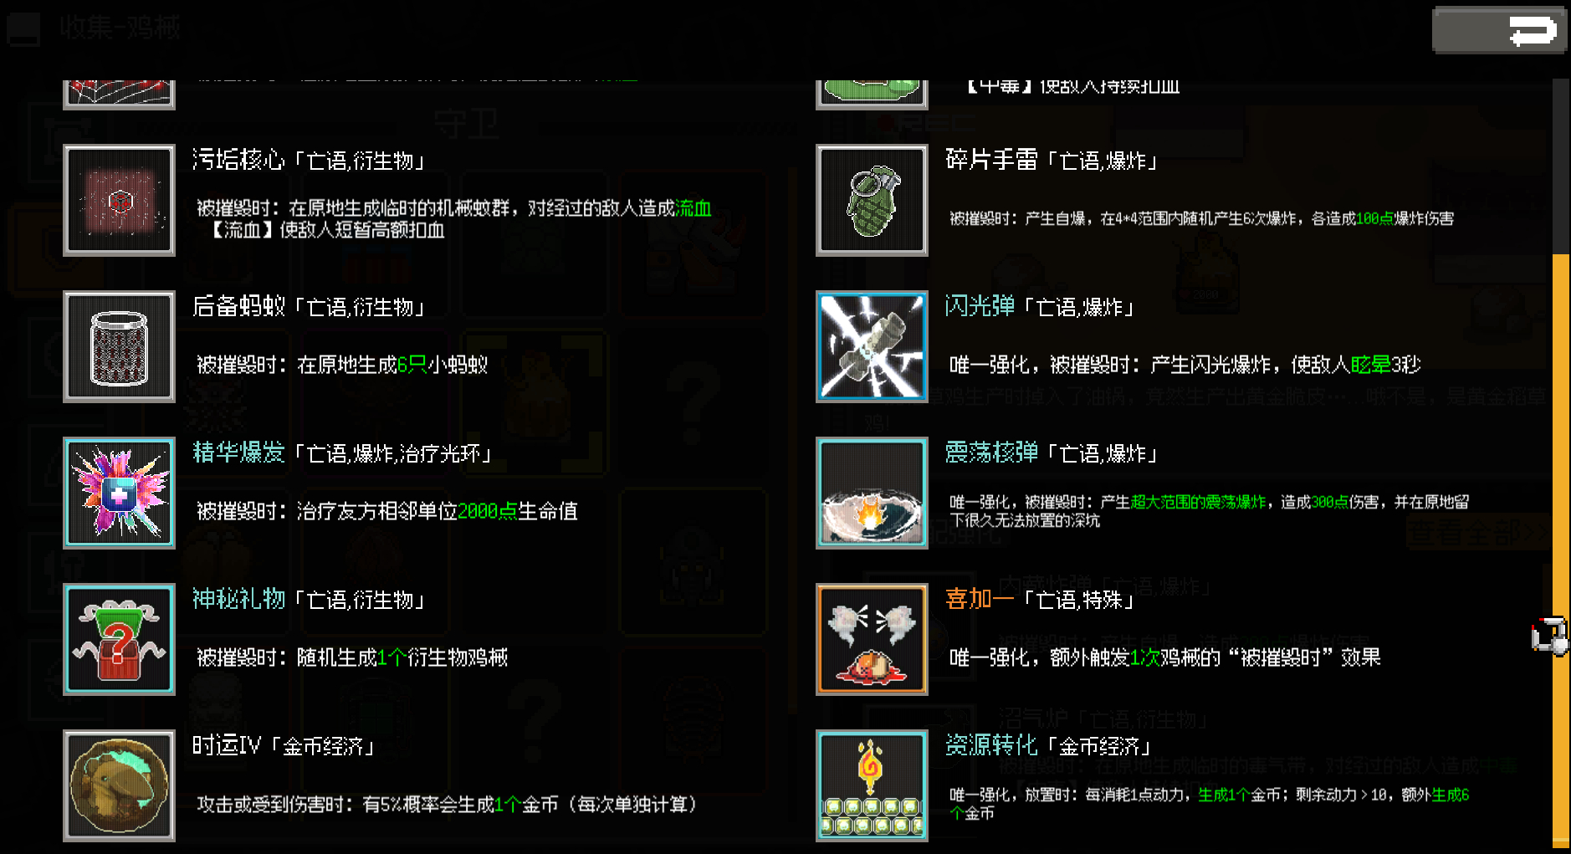Select the 资源转化 flame and coins icon
1571x854 pixels.
coord(872,786)
